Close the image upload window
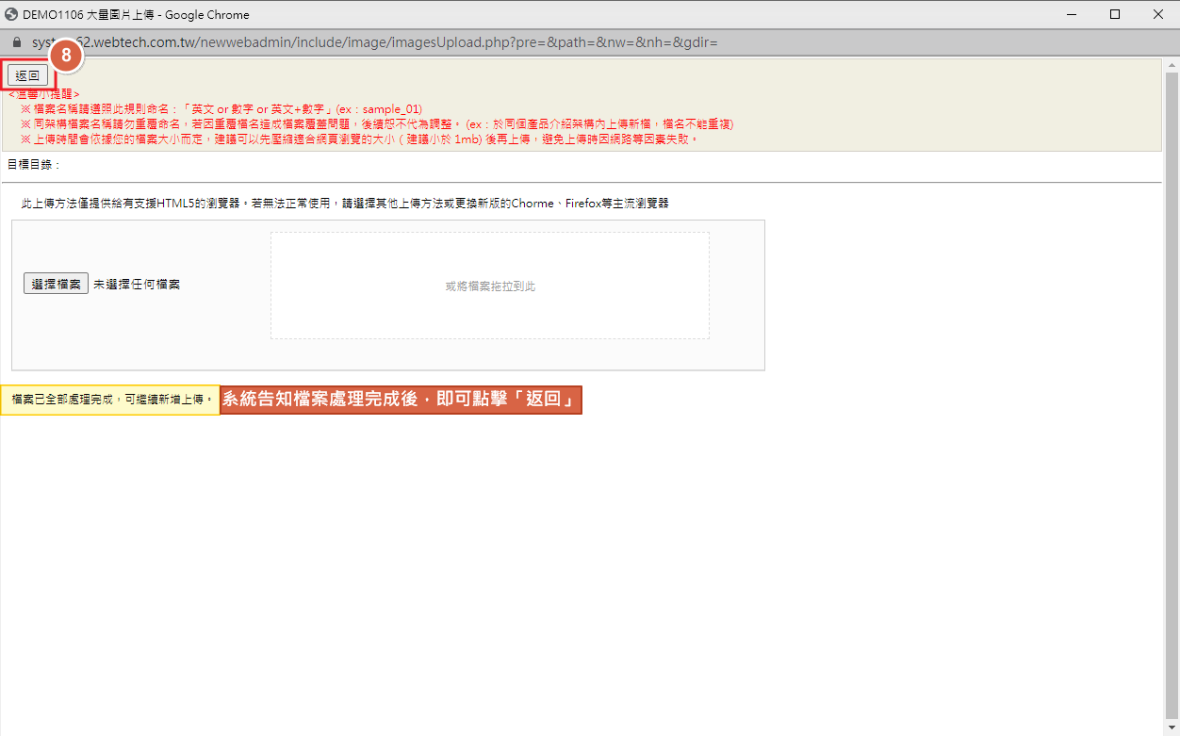The width and height of the screenshot is (1180, 736). tap(1157, 14)
